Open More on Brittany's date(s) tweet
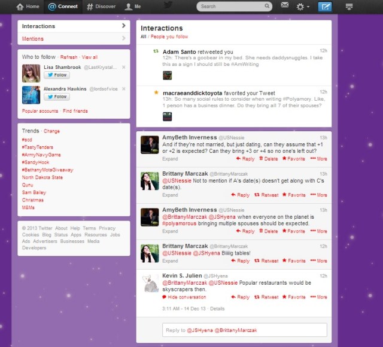Screen dimensions: 383x347 tap(318, 195)
